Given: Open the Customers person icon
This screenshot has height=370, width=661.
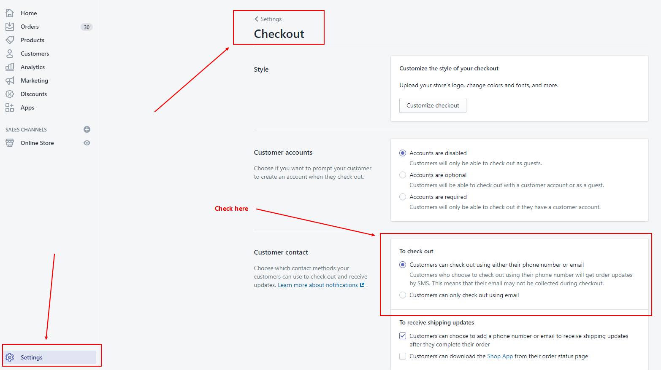Looking at the screenshot, I should tap(10, 54).
